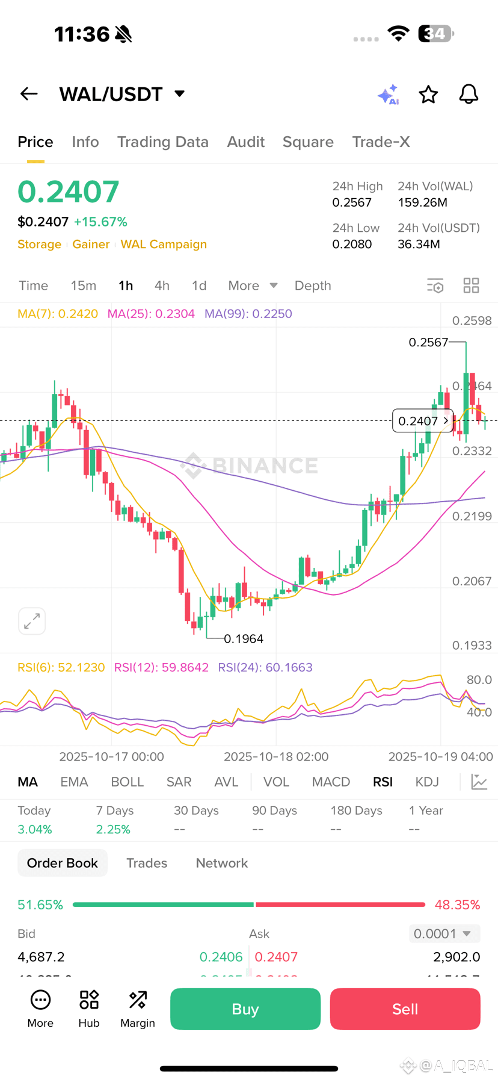Show the RSI sub-indicator

383,782
